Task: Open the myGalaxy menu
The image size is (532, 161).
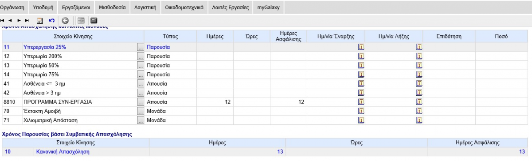Action: pos(269,7)
